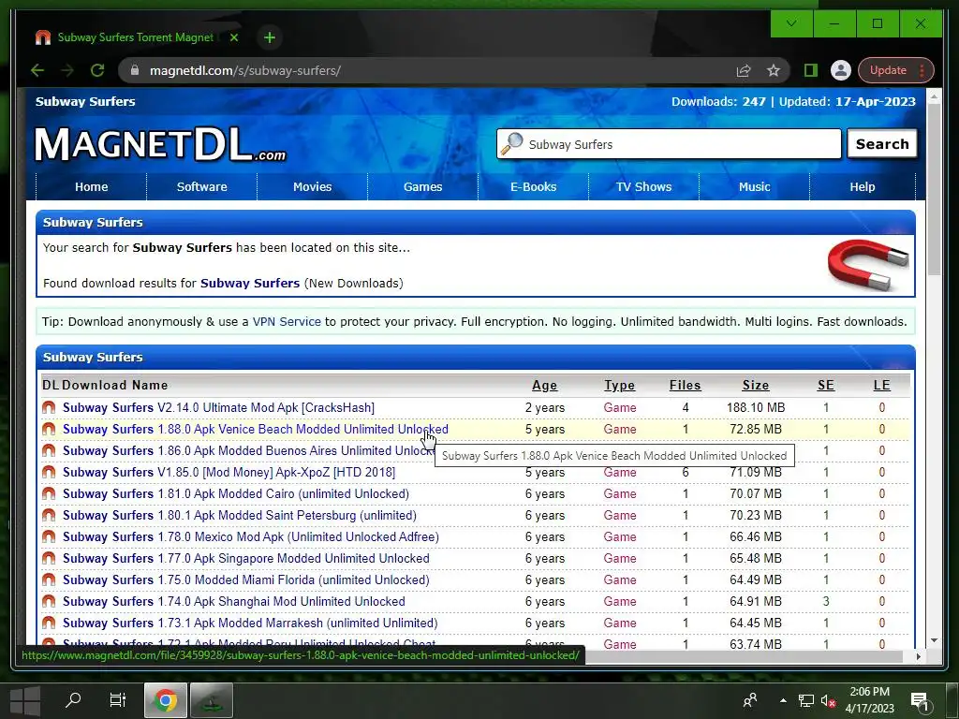Sort results by SE column header
The image size is (959, 719).
(826, 385)
